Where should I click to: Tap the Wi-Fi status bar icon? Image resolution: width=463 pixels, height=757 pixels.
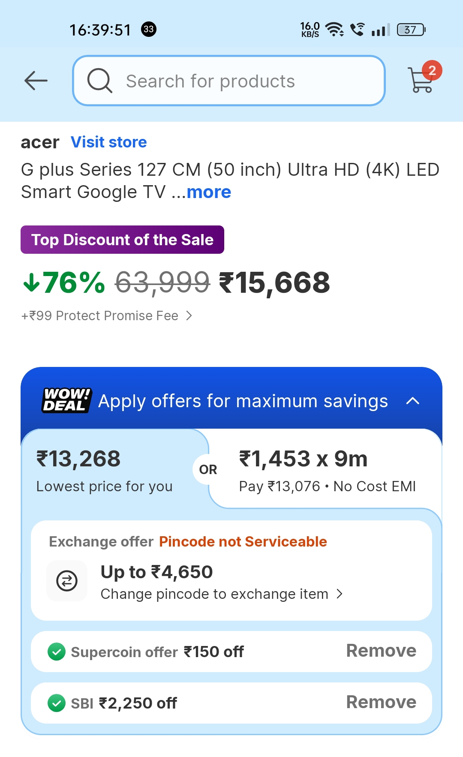(x=334, y=30)
